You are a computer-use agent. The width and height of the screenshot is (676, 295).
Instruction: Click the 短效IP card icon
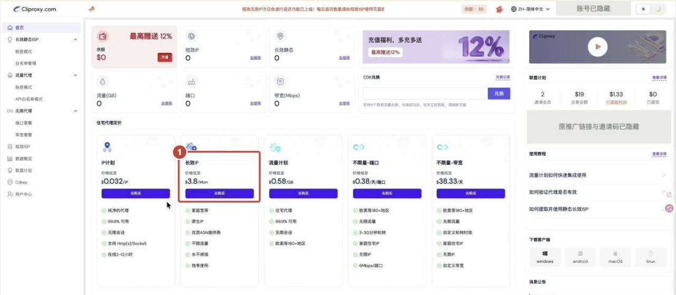tap(192, 36)
